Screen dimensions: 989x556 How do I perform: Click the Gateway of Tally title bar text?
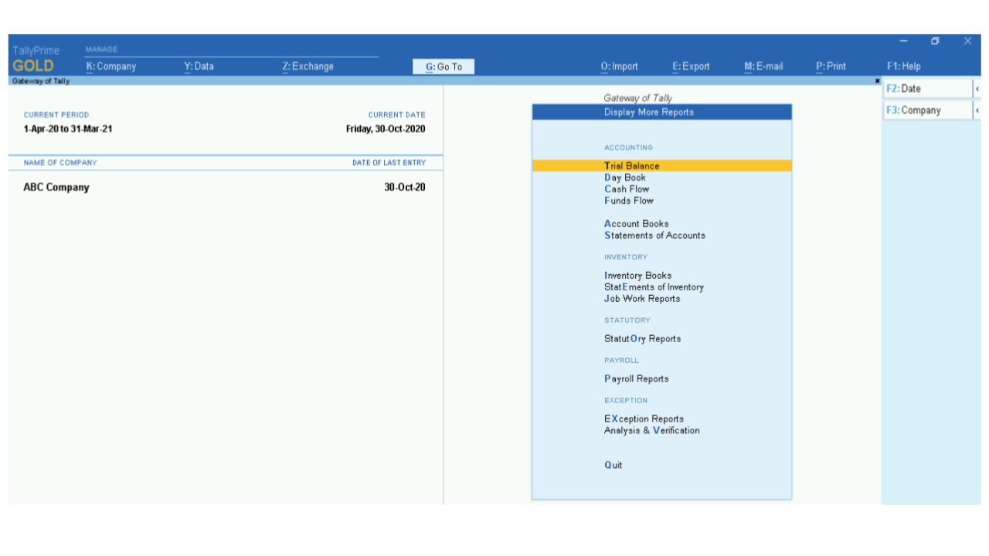coord(41,81)
